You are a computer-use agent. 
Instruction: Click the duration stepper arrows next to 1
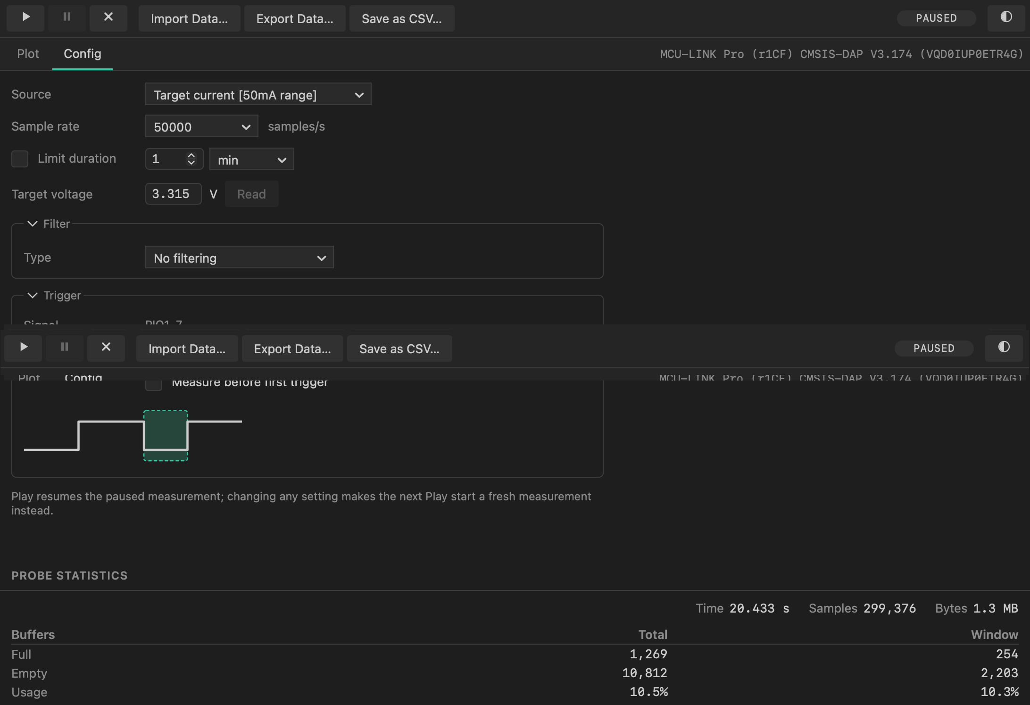[191, 159]
